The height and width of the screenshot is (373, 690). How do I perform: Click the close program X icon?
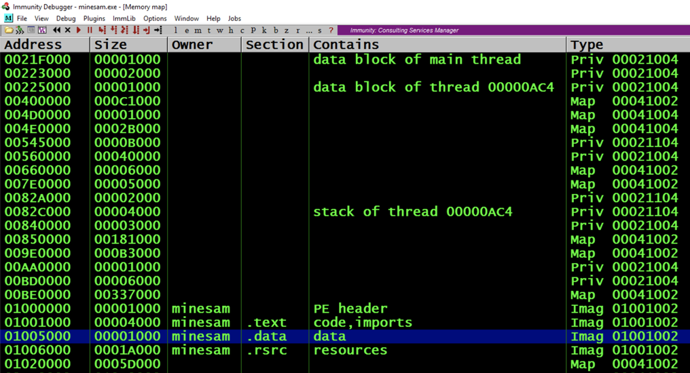click(67, 30)
